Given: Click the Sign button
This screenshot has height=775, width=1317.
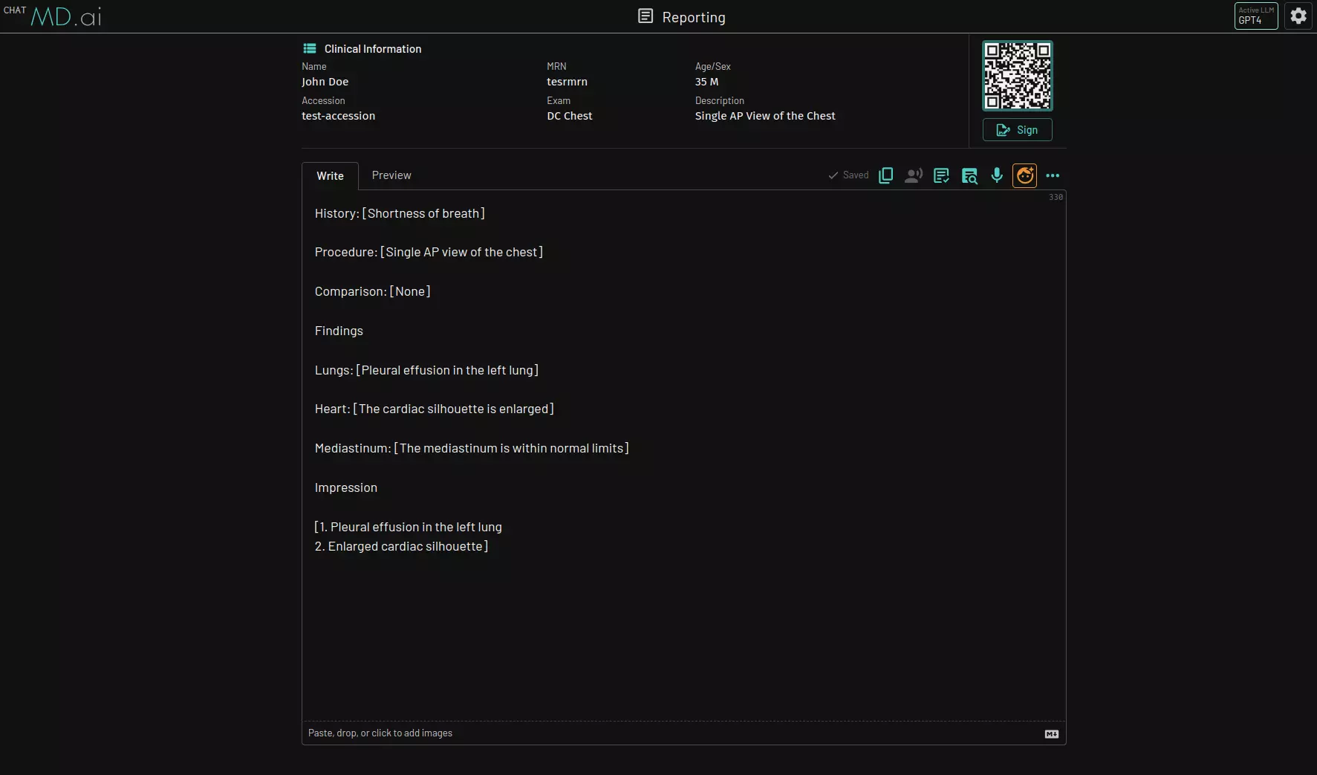Looking at the screenshot, I should click(1018, 129).
